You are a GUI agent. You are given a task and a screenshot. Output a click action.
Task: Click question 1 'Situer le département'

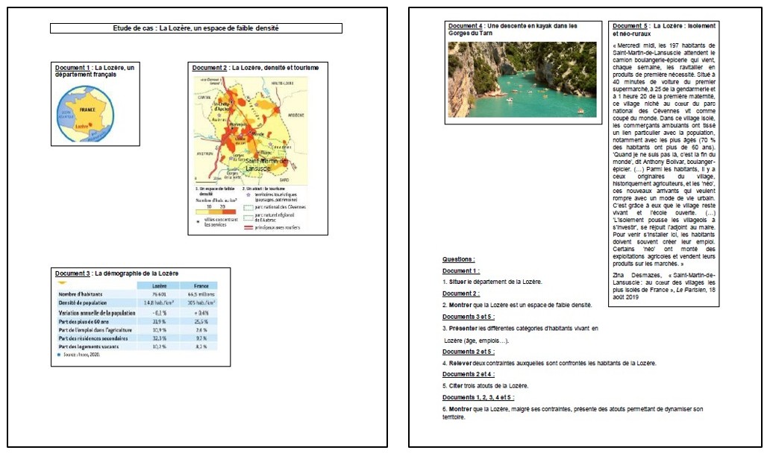tap(492, 282)
